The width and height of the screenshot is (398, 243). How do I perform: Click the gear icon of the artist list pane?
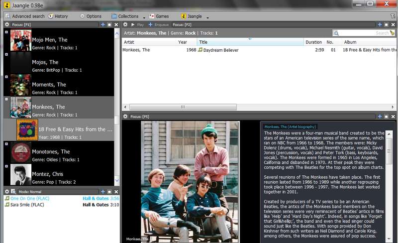coord(7,24)
